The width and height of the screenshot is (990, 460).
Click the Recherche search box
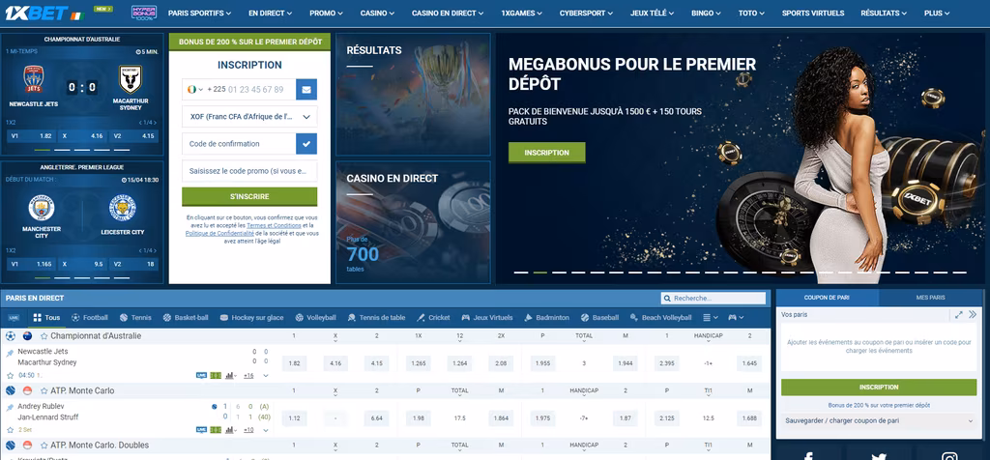(x=713, y=299)
